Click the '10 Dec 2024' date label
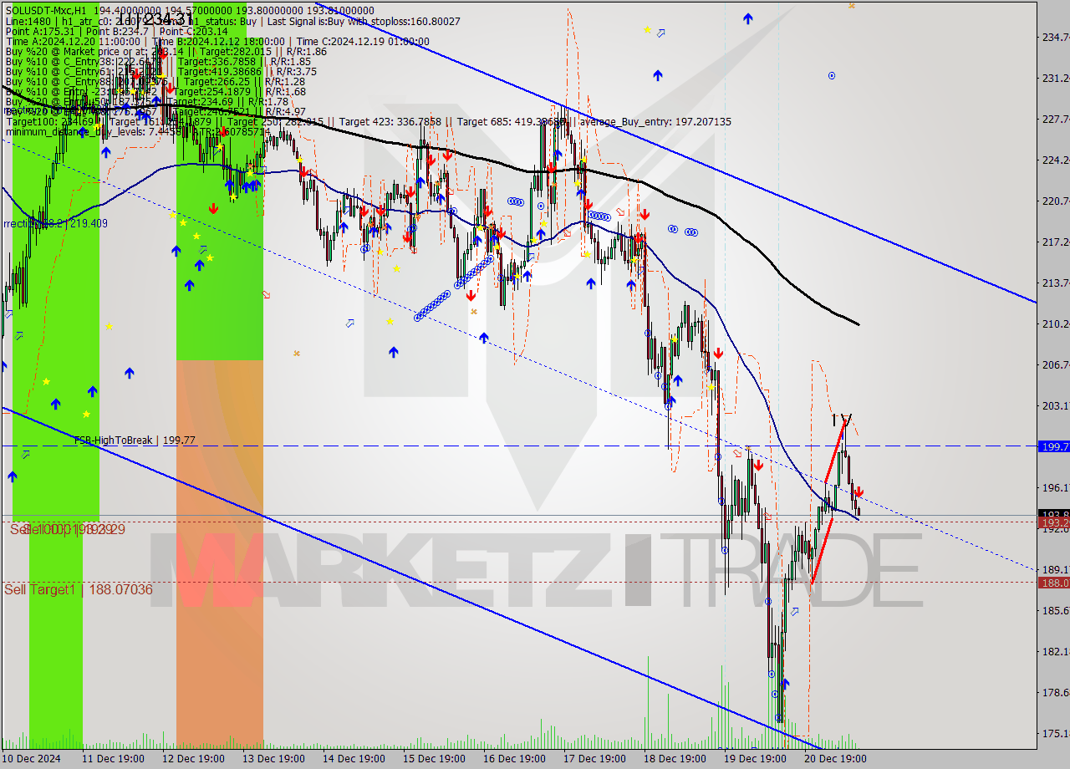1070x769 pixels. [x=32, y=759]
